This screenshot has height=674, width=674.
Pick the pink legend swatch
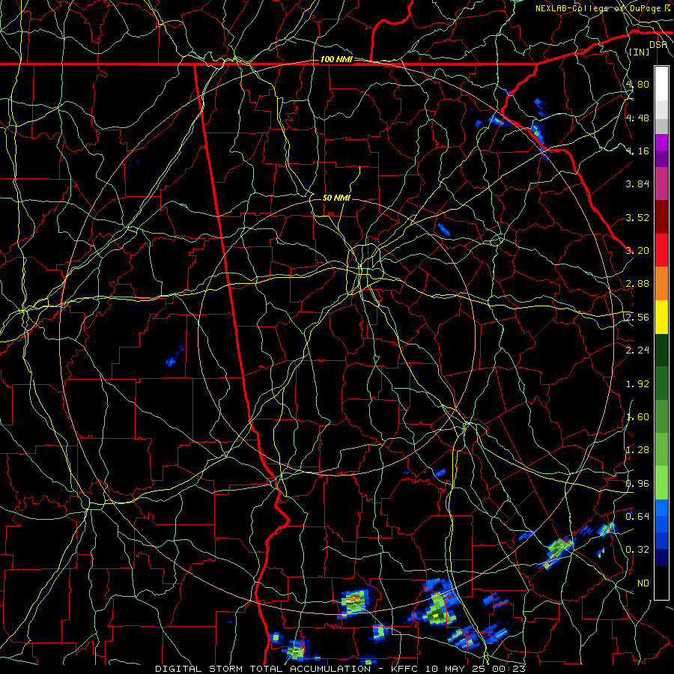(661, 183)
